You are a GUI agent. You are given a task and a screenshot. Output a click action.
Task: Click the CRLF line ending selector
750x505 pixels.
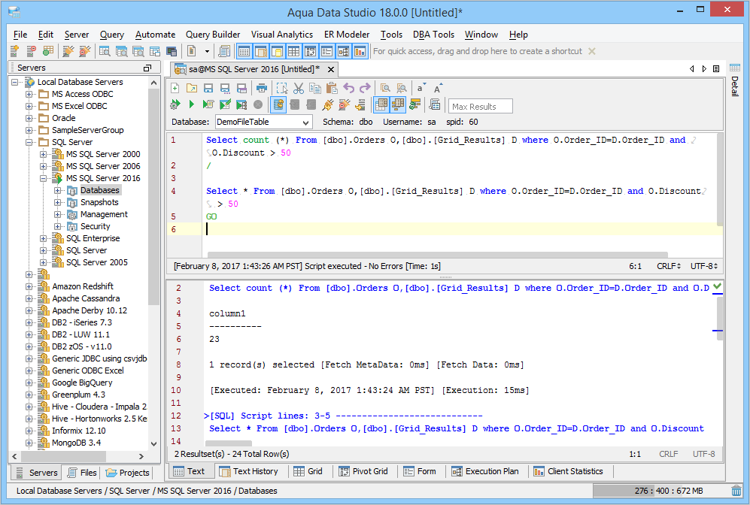click(x=667, y=266)
